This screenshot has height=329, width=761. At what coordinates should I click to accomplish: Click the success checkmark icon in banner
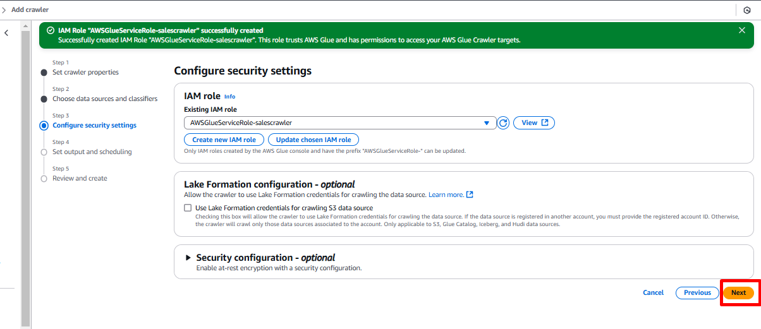50,30
